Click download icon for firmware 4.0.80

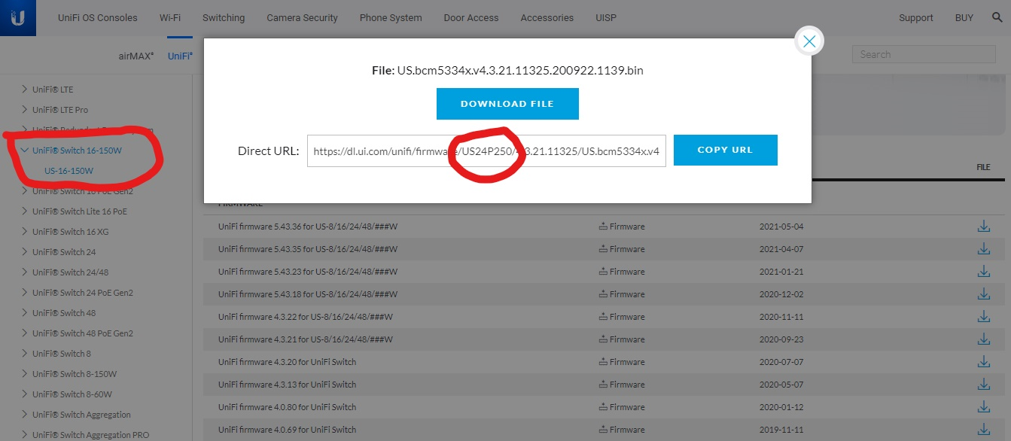pyautogui.click(x=983, y=407)
